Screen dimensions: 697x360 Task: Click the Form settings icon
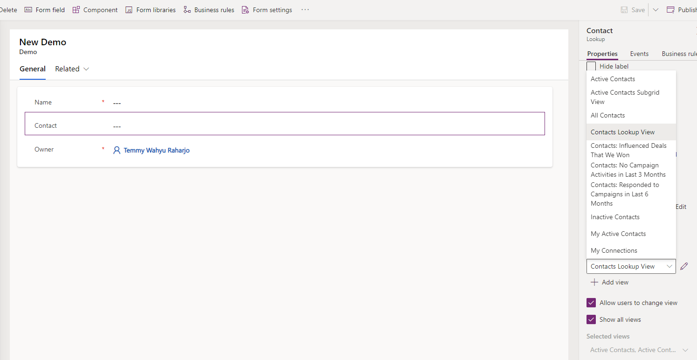click(245, 10)
